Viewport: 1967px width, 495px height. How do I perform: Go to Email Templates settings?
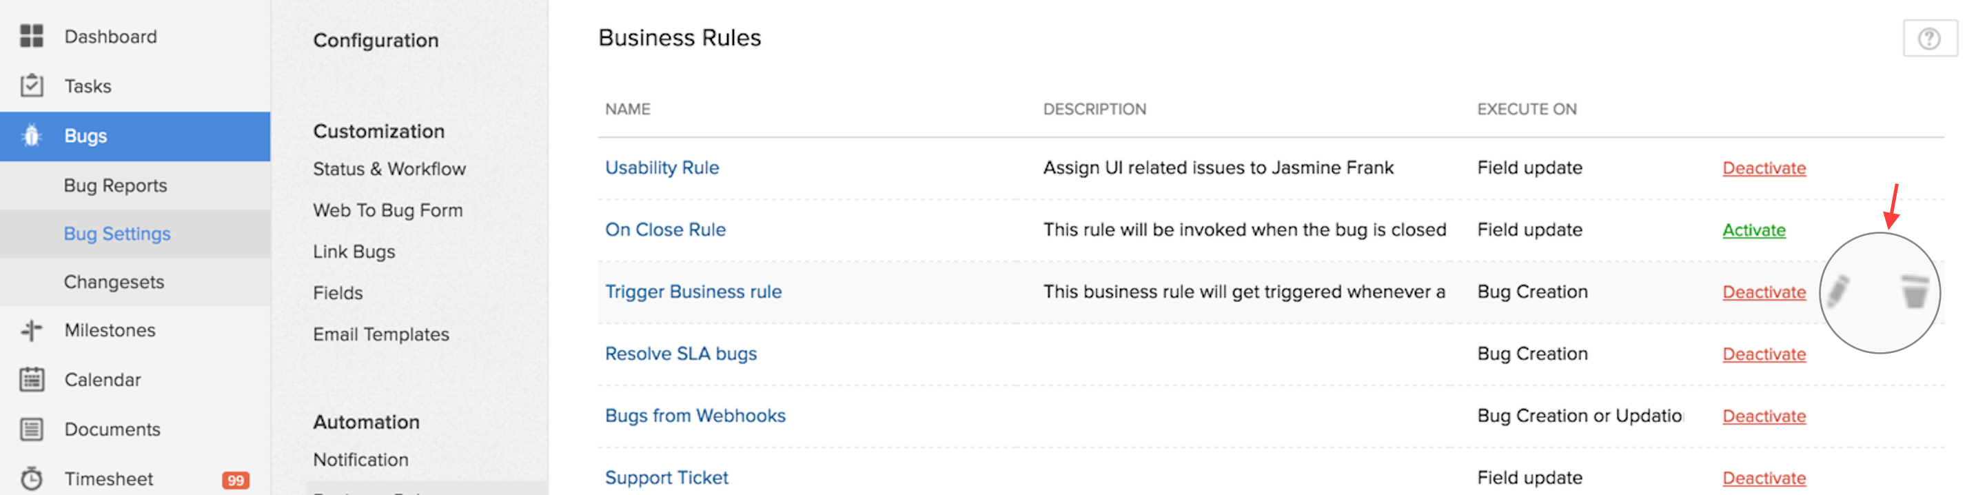(x=380, y=334)
